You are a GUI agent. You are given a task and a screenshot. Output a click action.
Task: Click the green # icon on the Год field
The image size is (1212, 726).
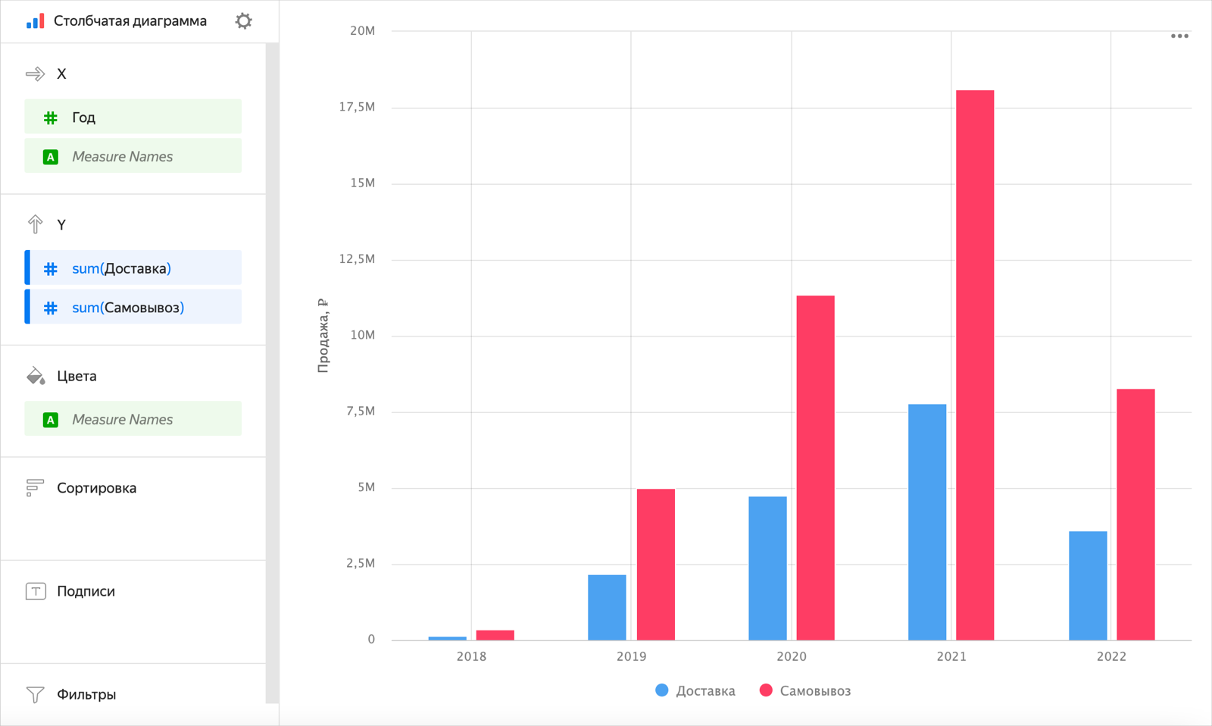[50, 117]
